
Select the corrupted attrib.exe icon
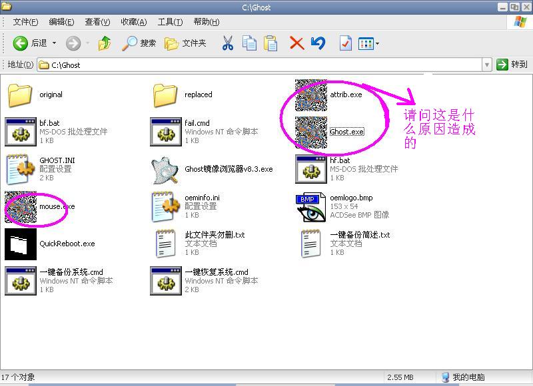pyautogui.click(x=311, y=95)
